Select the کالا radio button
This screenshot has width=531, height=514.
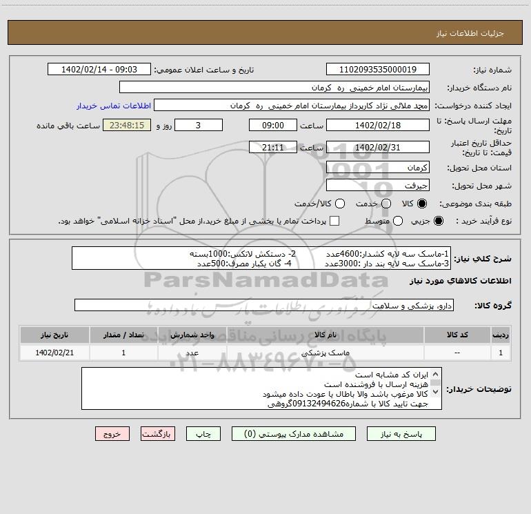coord(422,204)
